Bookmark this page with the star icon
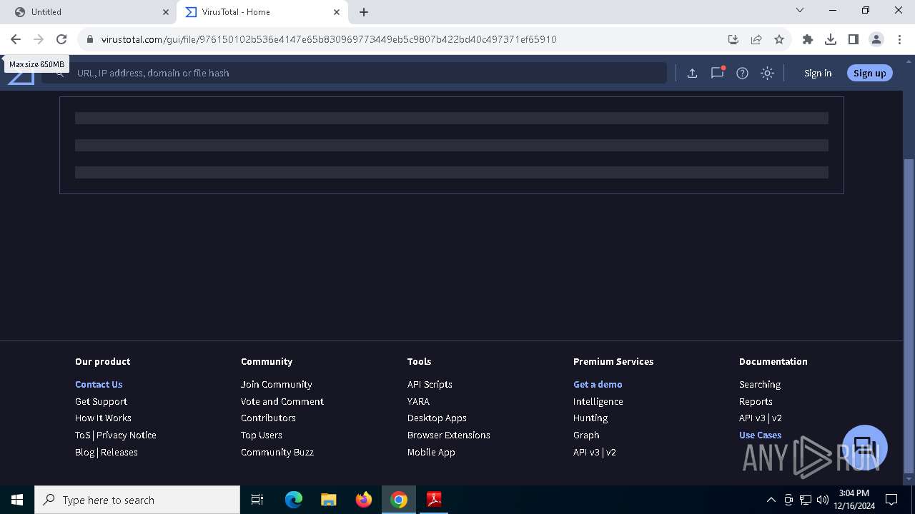Image resolution: width=915 pixels, height=514 pixels. click(x=779, y=39)
